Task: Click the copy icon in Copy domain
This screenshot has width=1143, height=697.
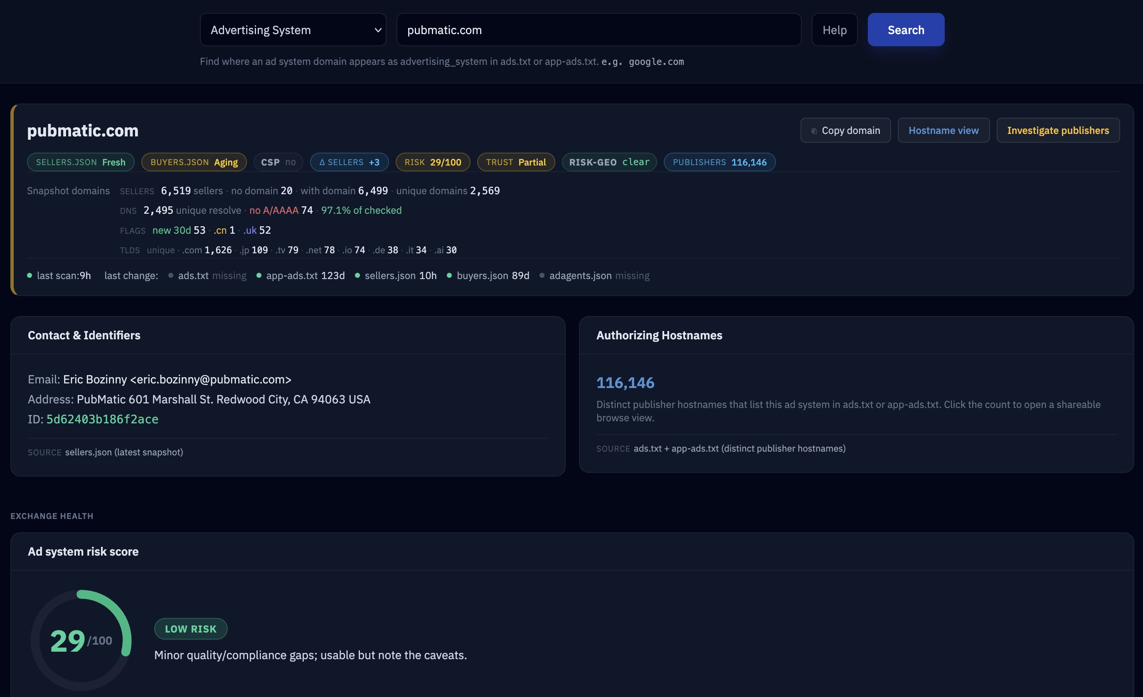Action: click(x=814, y=131)
